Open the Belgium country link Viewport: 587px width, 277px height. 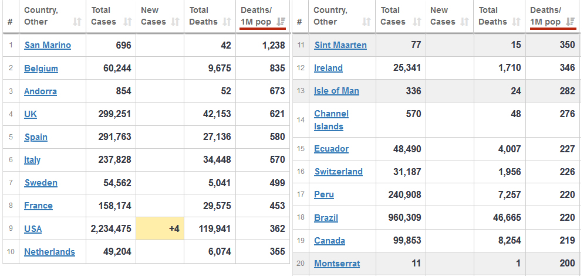[41, 69]
